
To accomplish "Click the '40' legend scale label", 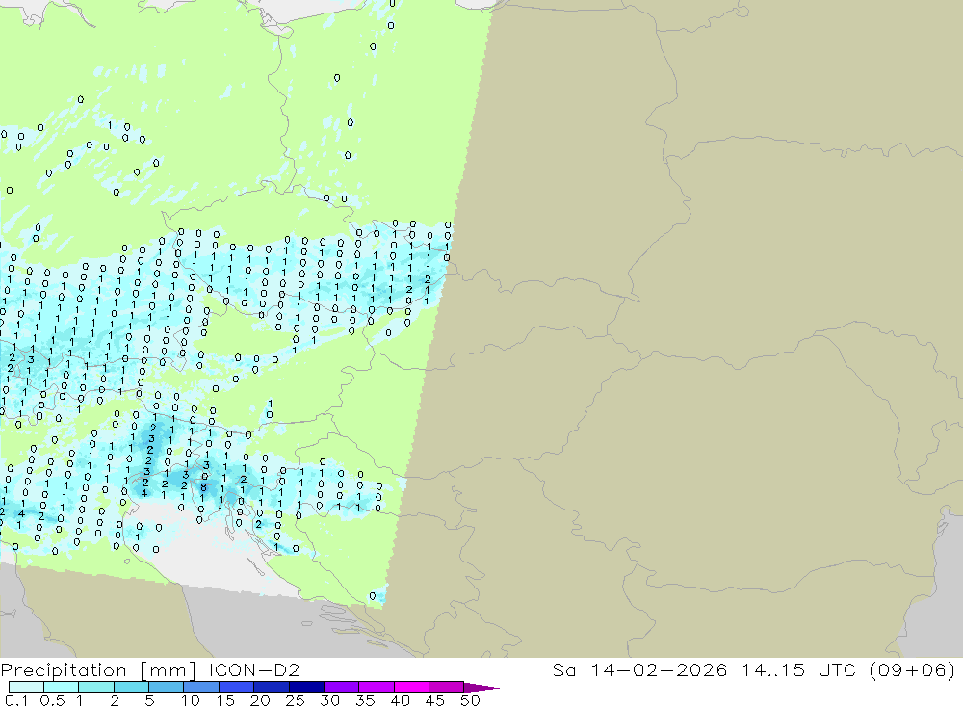I will (400, 700).
